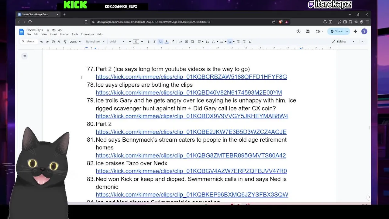Toggle bold formatting

click(148, 42)
